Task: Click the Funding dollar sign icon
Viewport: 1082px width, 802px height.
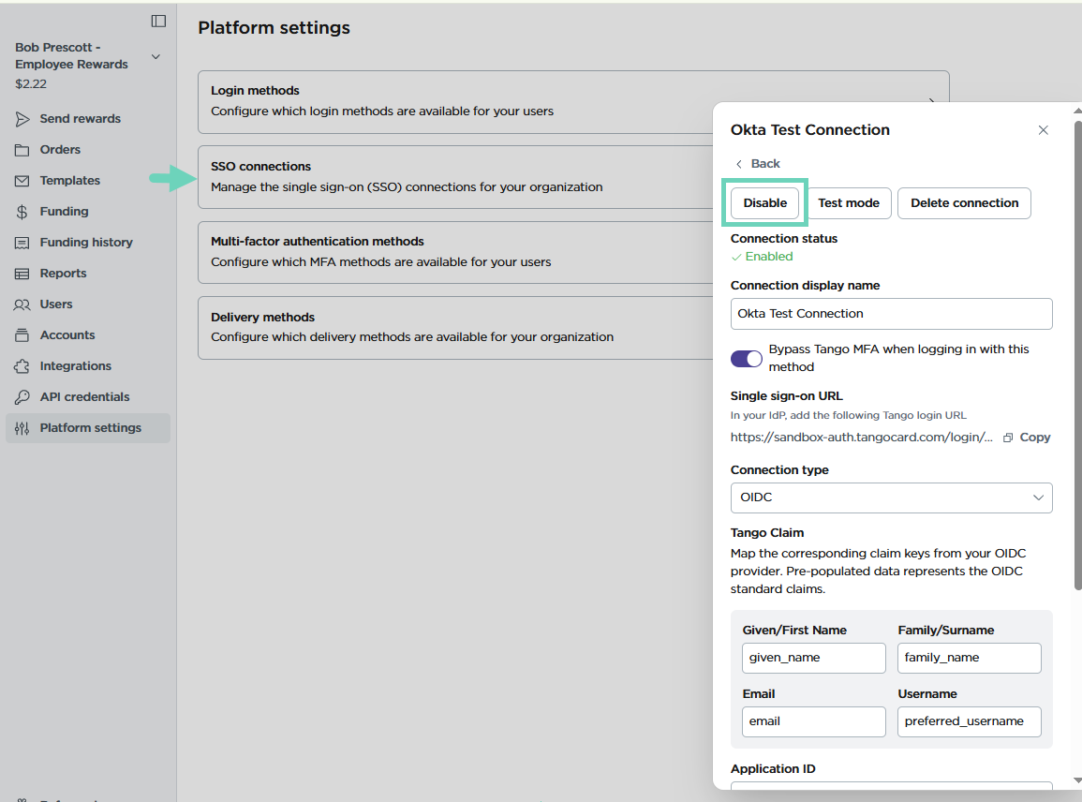Action: click(22, 212)
